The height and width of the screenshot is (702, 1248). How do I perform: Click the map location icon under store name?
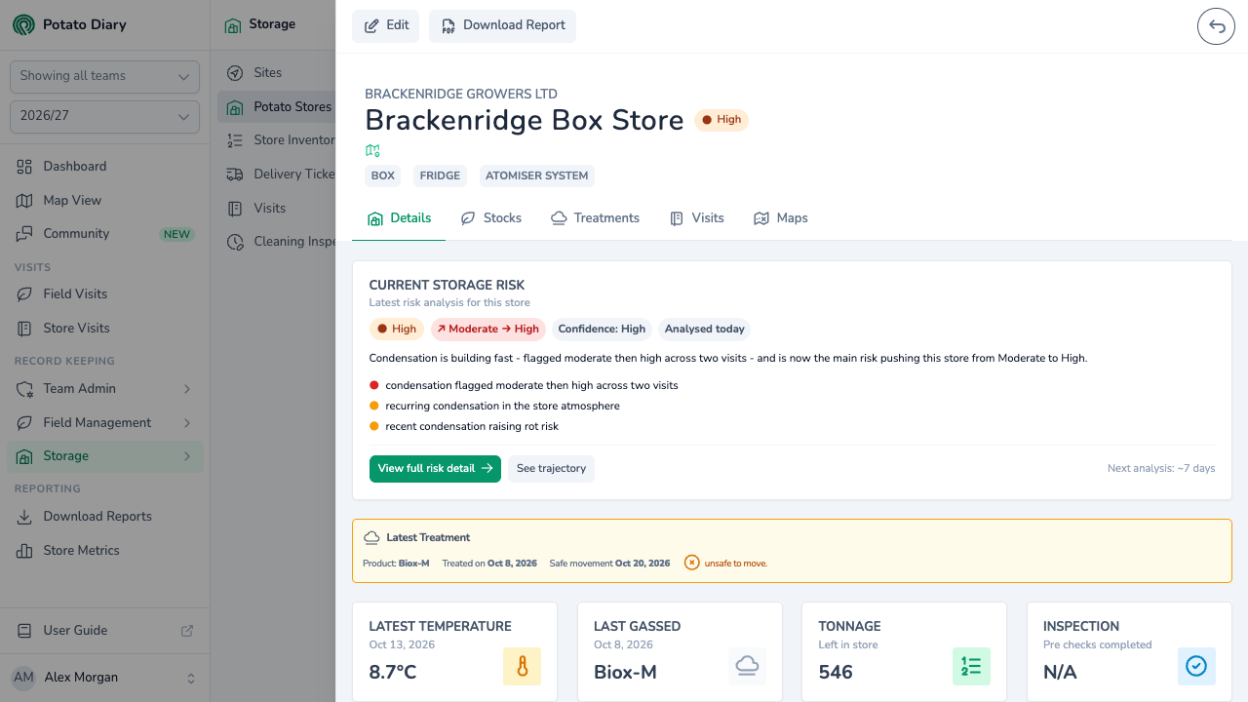(372, 150)
